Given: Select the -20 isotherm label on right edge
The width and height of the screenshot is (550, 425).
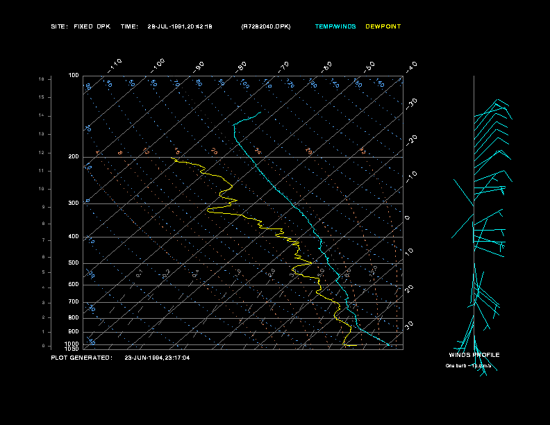Looking at the screenshot, I should pyautogui.click(x=412, y=140).
